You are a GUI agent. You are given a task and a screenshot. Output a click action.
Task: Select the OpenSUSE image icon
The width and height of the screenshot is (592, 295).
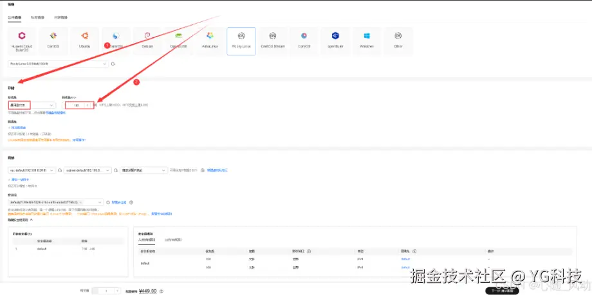[x=179, y=36]
